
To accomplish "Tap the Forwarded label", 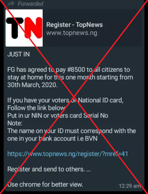I will coord(30,4).
